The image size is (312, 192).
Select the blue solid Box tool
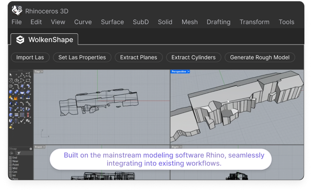tap(11, 92)
